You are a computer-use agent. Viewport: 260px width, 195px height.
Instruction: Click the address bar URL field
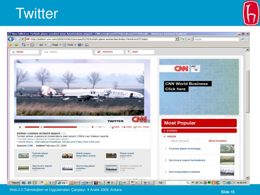coord(101,39)
